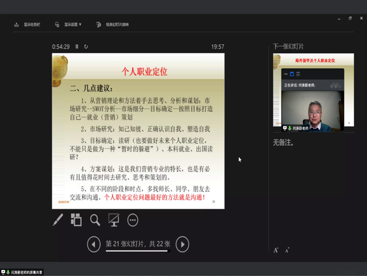
Task: Click the Show Taskbar icon
Action: click(x=16, y=24)
